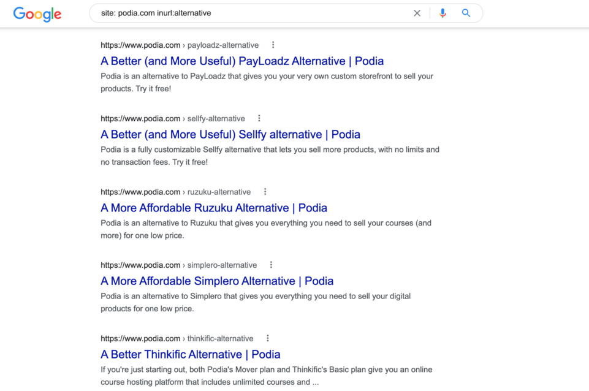Open A Better Thinkific Alternative link

point(191,354)
